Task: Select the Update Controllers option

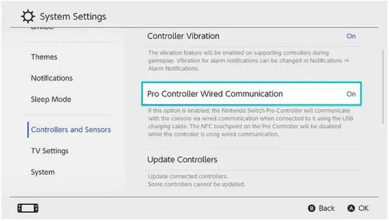Action: pos(182,160)
